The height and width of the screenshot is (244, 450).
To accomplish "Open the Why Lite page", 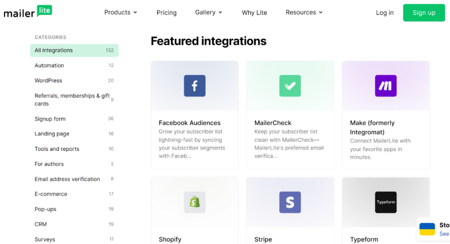I will click(x=254, y=13).
